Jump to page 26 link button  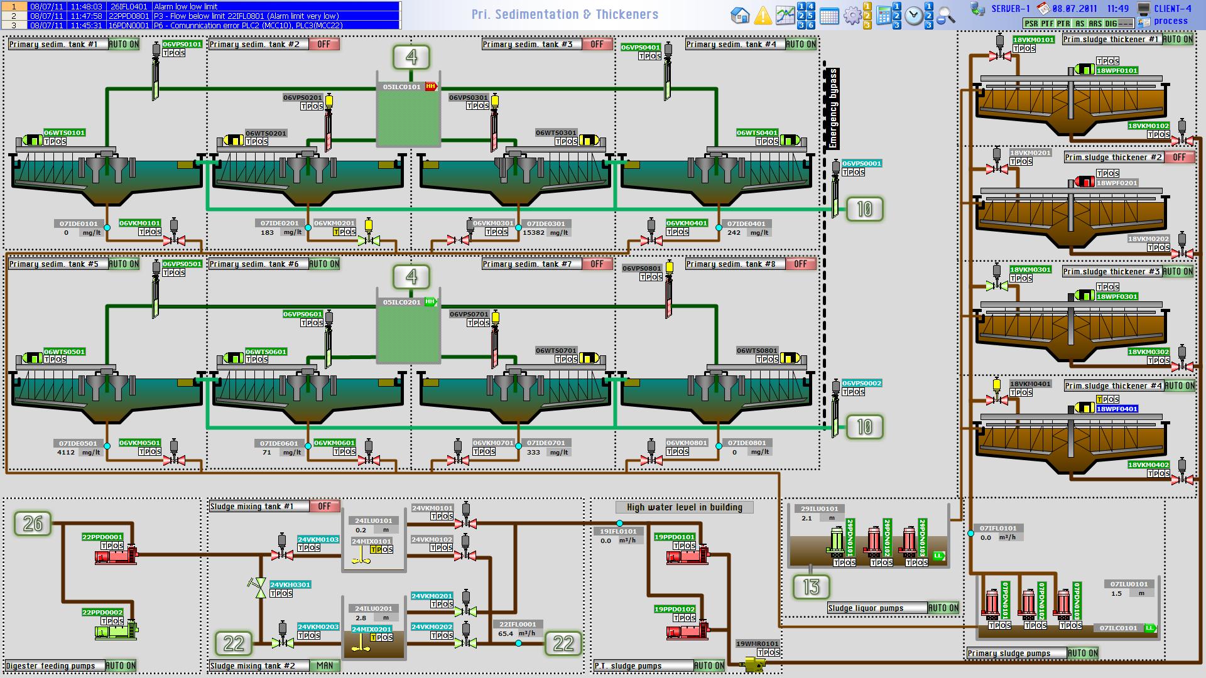(33, 523)
